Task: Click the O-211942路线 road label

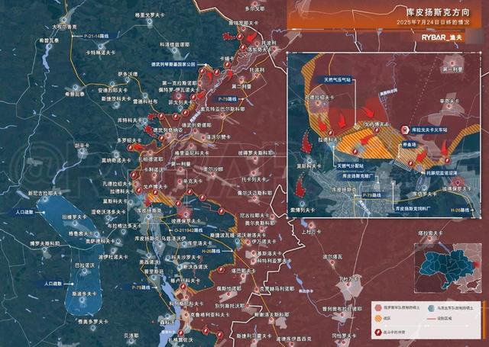Action: (x=189, y=230)
